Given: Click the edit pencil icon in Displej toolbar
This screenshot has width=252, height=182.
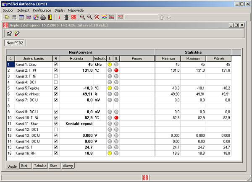Looking at the screenshot, I should [9, 34].
